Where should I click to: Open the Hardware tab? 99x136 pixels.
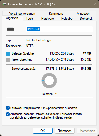click(x=48, y=19)
